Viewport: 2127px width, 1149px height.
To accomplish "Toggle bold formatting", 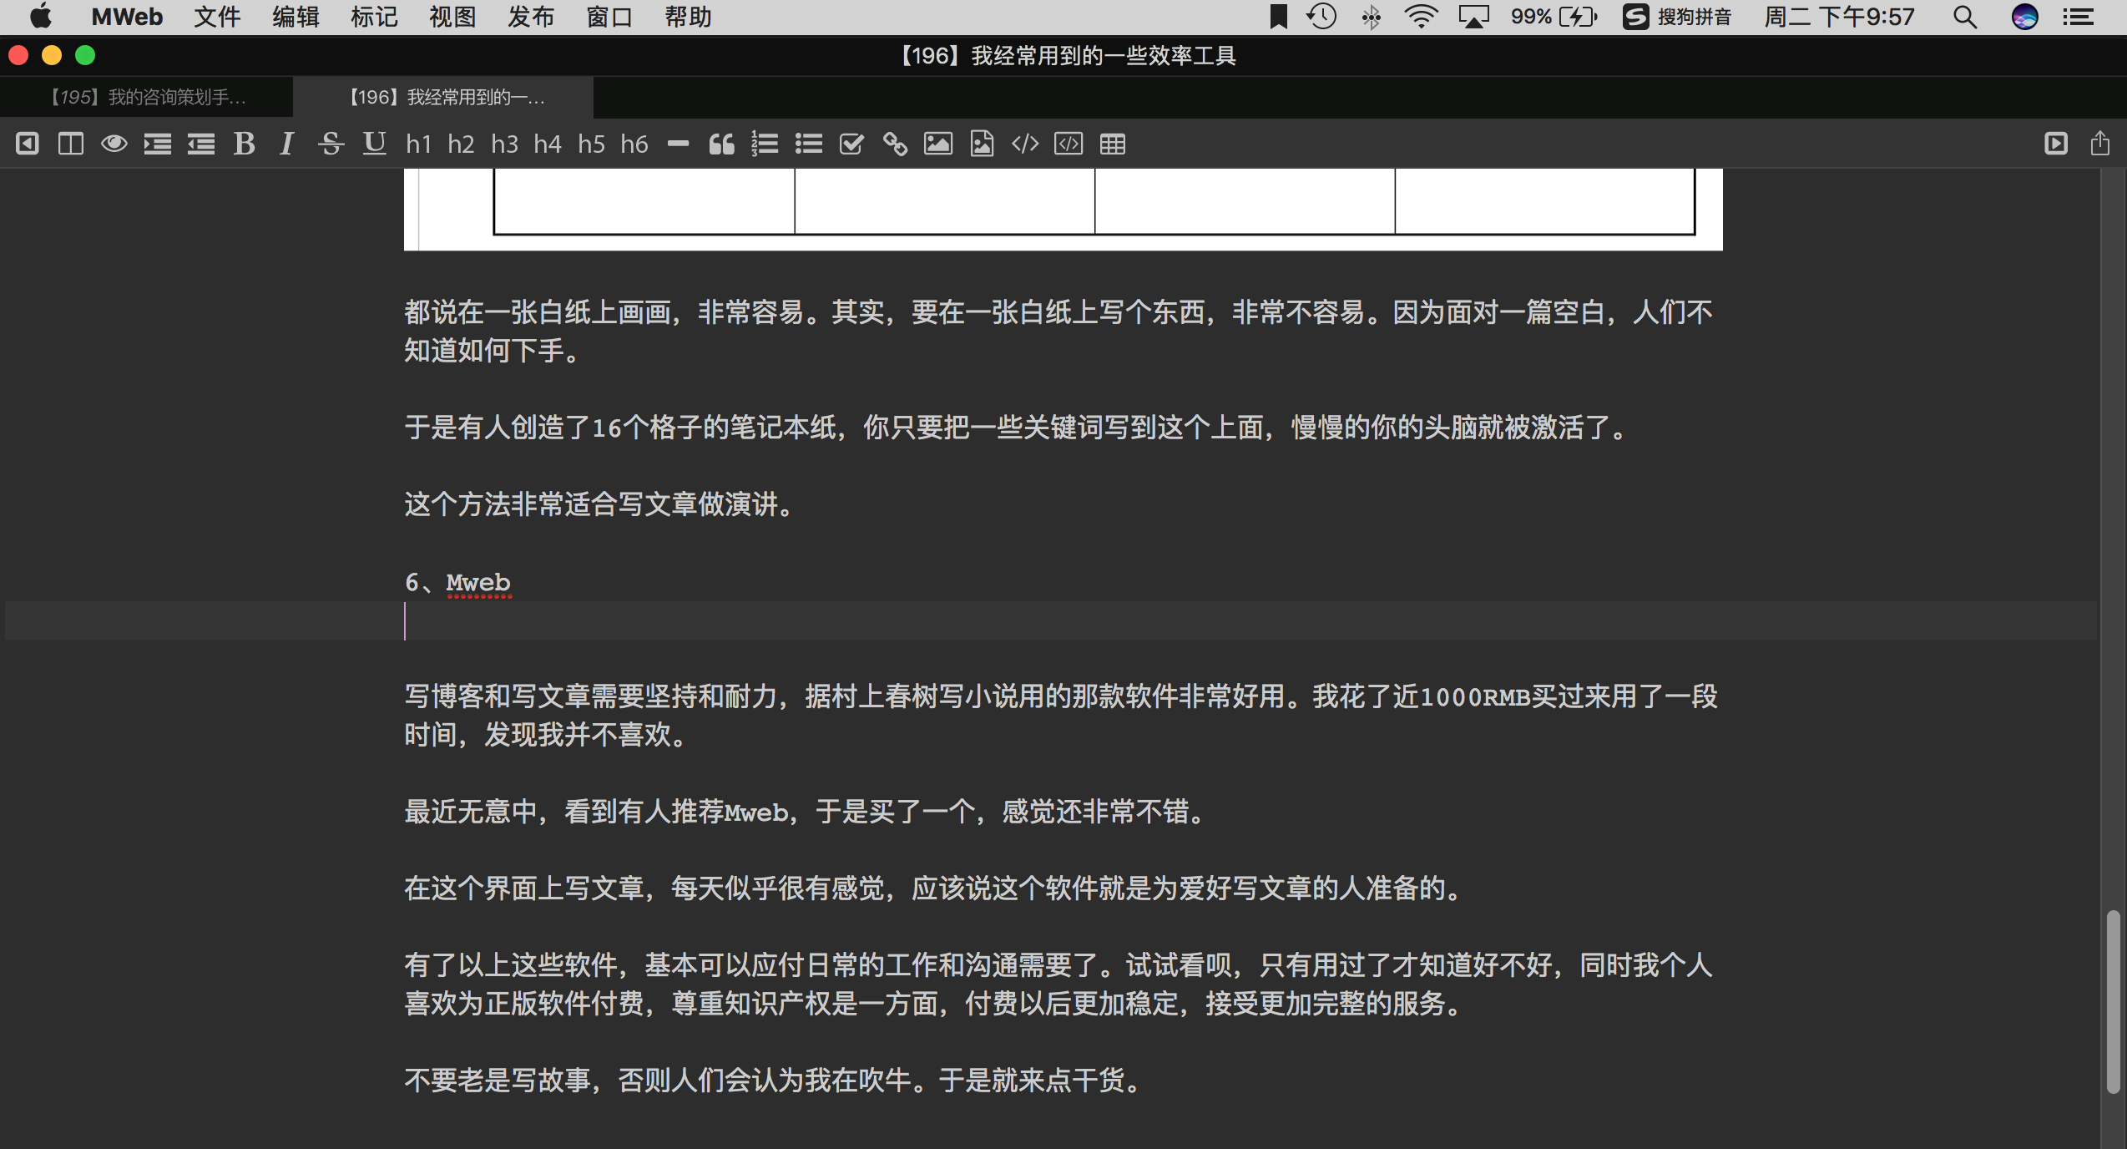I will pyautogui.click(x=244, y=144).
